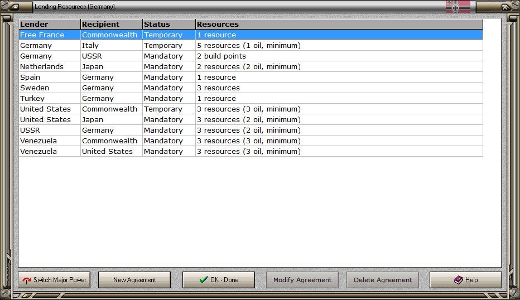The image size is (520, 300).
Task: Select the Spain lender row
Action: 251,78
